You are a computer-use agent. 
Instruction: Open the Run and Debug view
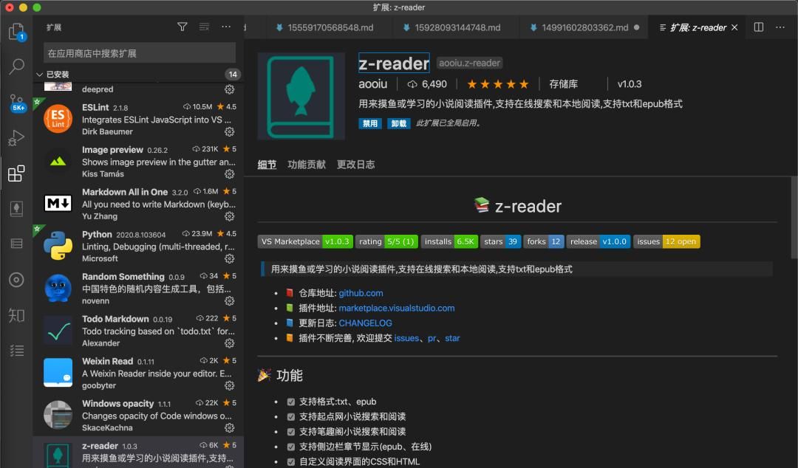click(16, 137)
